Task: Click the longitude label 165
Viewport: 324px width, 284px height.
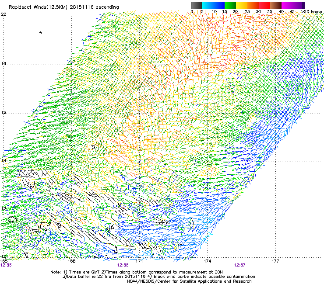Action: pyautogui.click(x=4, y=261)
